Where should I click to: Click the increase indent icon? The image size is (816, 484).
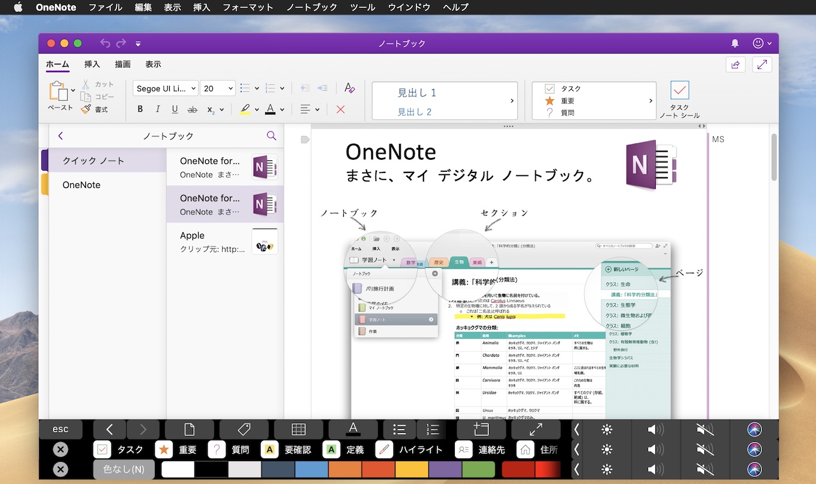point(322,88)
